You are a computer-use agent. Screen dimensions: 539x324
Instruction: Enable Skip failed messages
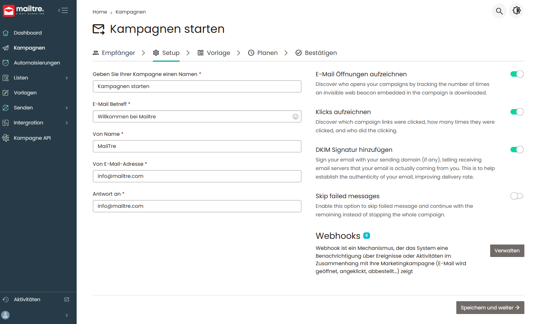[516, 196]
